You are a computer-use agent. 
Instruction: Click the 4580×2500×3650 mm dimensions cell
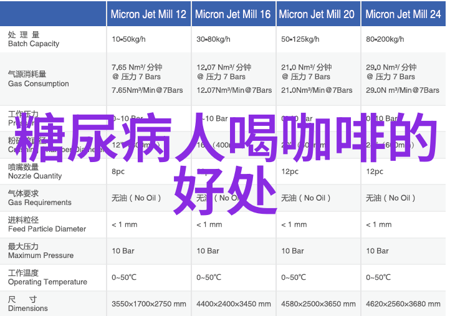coord(318,304)
